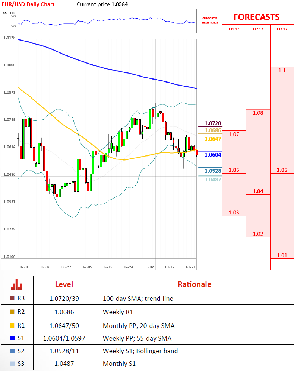Pick the S1 blue color swatch

(x=12, y=338)
